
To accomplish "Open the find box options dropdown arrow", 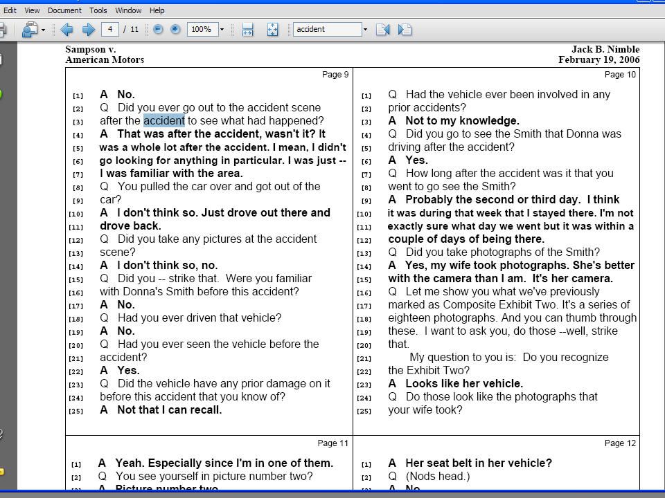I will [x=365, y=30].
